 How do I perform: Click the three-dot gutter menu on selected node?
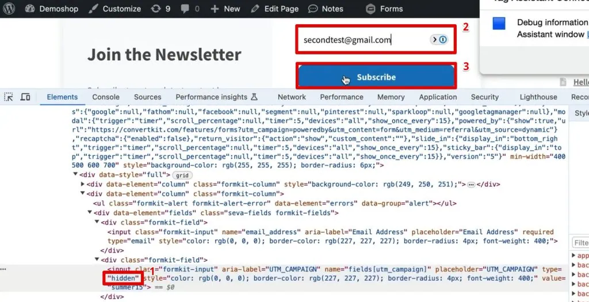coord(3,269)
